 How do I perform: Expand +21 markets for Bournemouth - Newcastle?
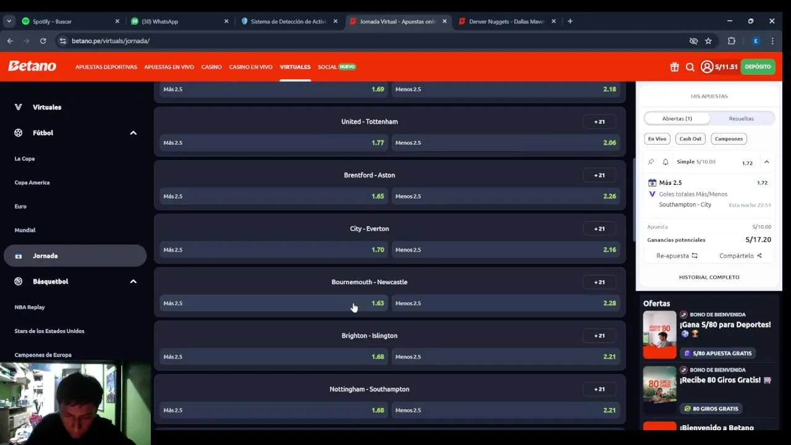[x=599, y=282]
